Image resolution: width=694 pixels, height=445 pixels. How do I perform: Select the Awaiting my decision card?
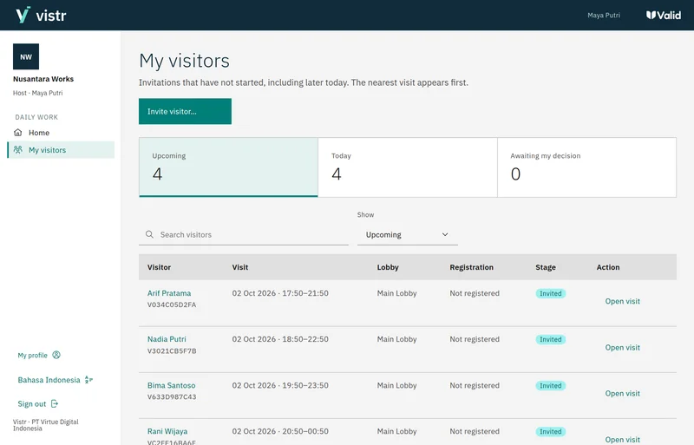pos(587,167)
